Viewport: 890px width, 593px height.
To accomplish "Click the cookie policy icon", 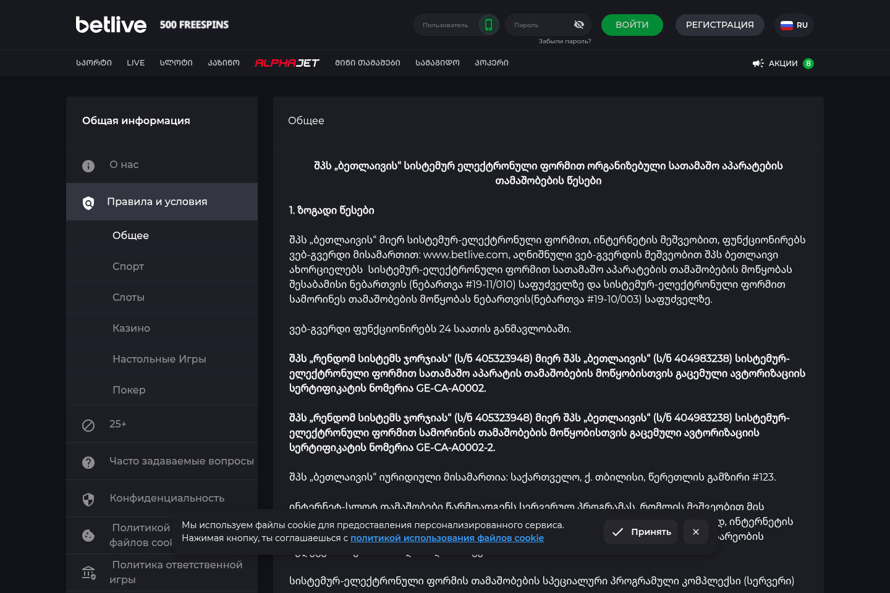I will point(88,536).
